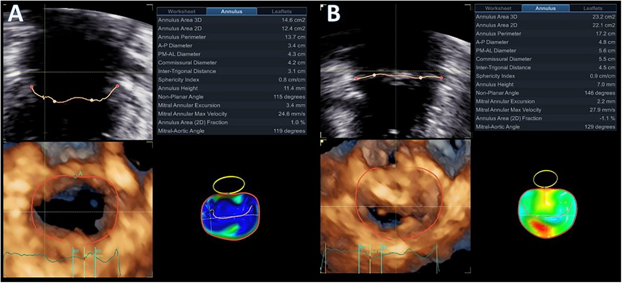Select left red endpoint of panel B annulus trace
This screenshot has height=283, width=622.
tap(356, 79)
